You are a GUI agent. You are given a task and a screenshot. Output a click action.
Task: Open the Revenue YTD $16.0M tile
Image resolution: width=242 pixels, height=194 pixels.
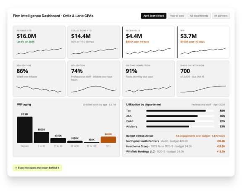(x=39, y=42)
